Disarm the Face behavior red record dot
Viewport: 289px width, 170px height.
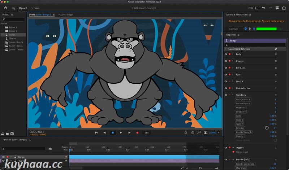click(x=230, y=75)
